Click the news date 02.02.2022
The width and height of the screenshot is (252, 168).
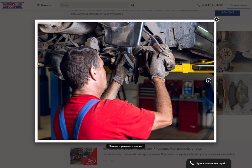pos(109,161)
